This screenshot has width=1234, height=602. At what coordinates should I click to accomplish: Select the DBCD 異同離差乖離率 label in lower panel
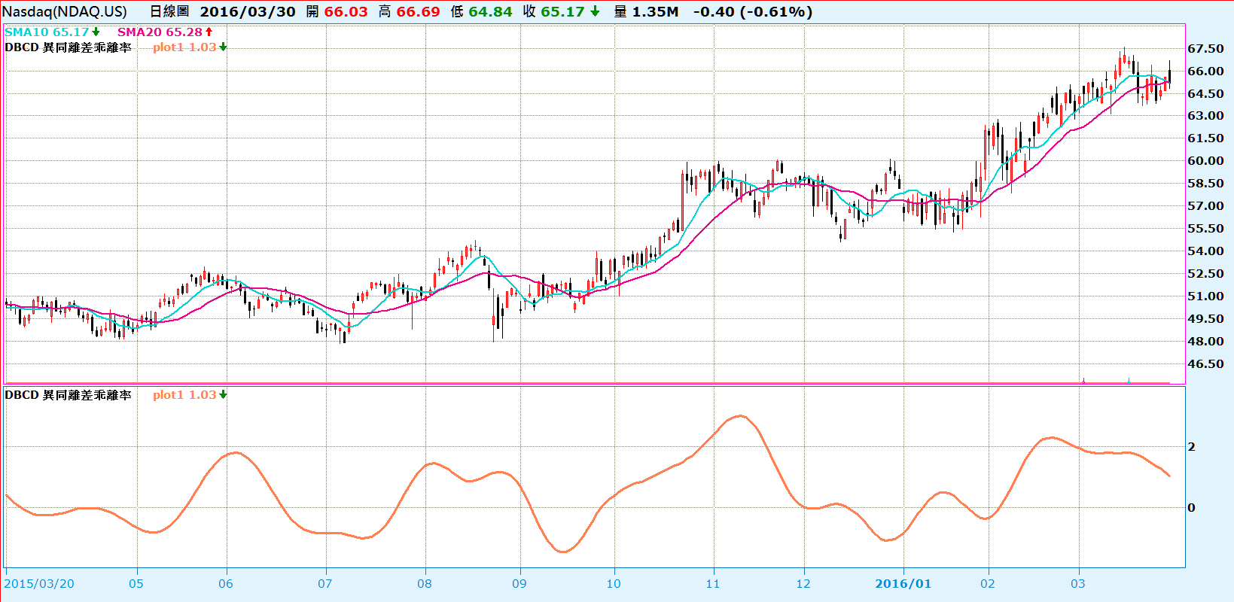[x=68, y=394]
